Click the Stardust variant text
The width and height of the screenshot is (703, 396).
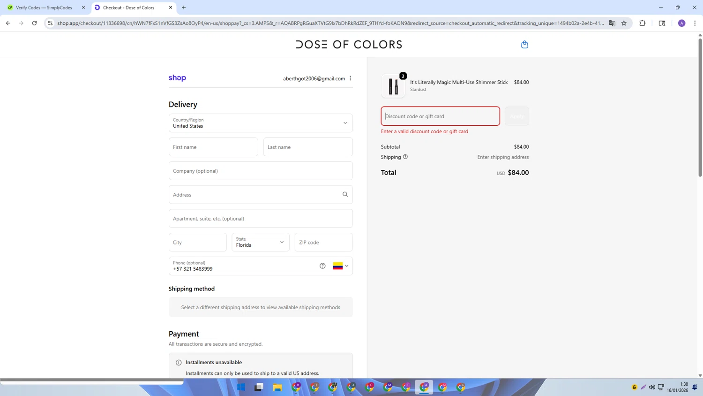(x=418, y=90)
